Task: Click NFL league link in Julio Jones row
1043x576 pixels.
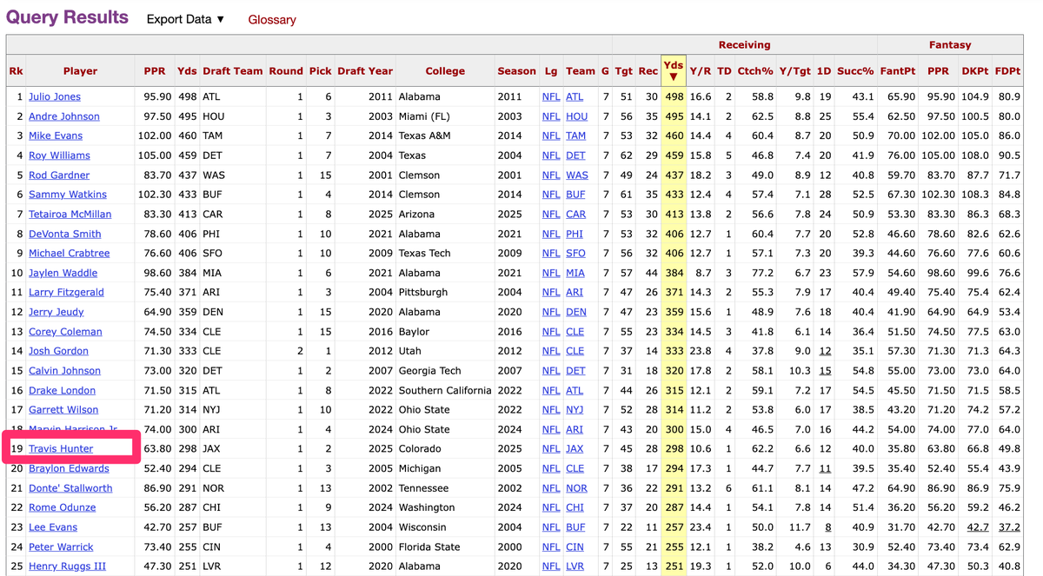Action: pos(551,96)
